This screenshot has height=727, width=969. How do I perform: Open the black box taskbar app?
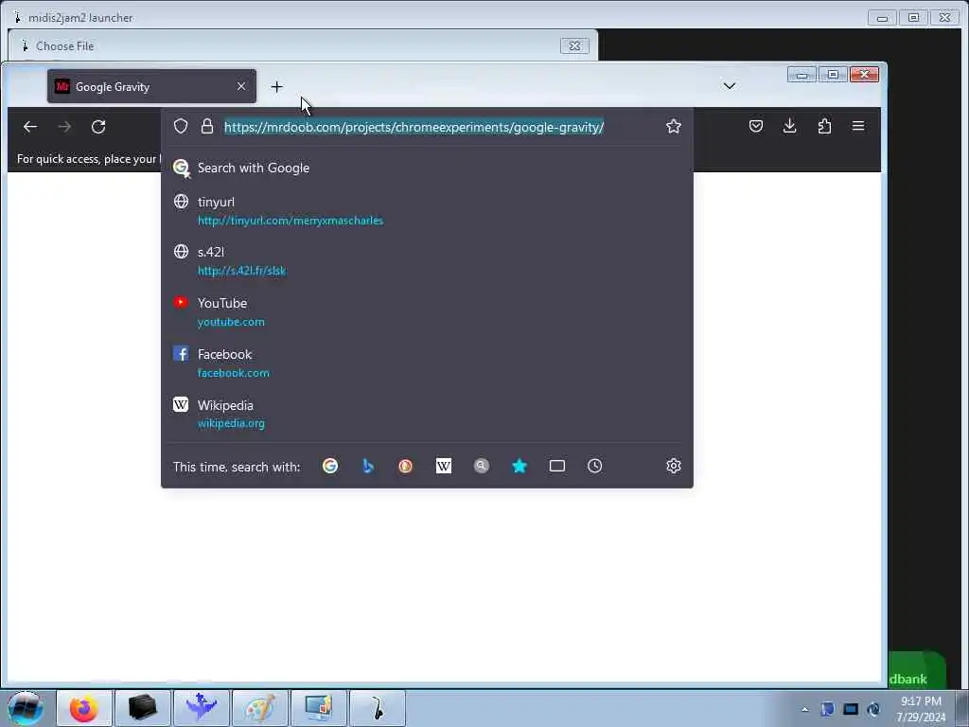[142, 708]
